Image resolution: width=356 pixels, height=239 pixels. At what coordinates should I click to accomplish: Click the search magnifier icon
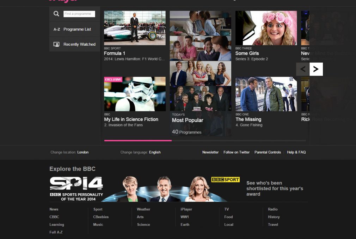coord(56,14)
